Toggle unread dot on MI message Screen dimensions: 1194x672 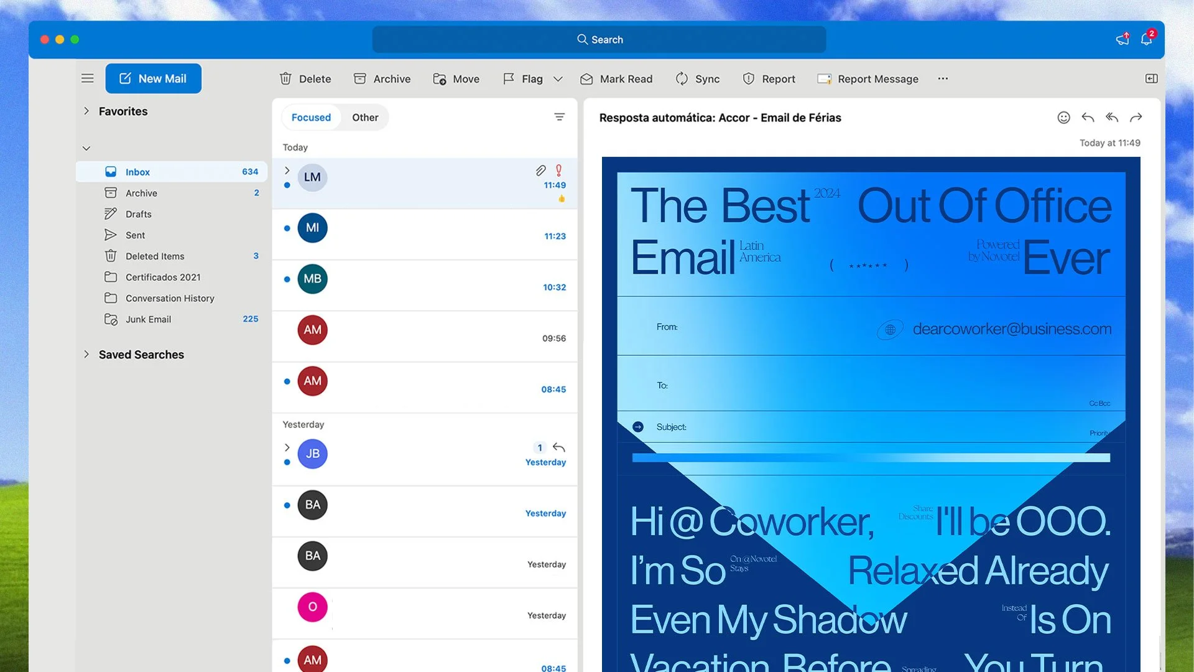click(287, 228)
